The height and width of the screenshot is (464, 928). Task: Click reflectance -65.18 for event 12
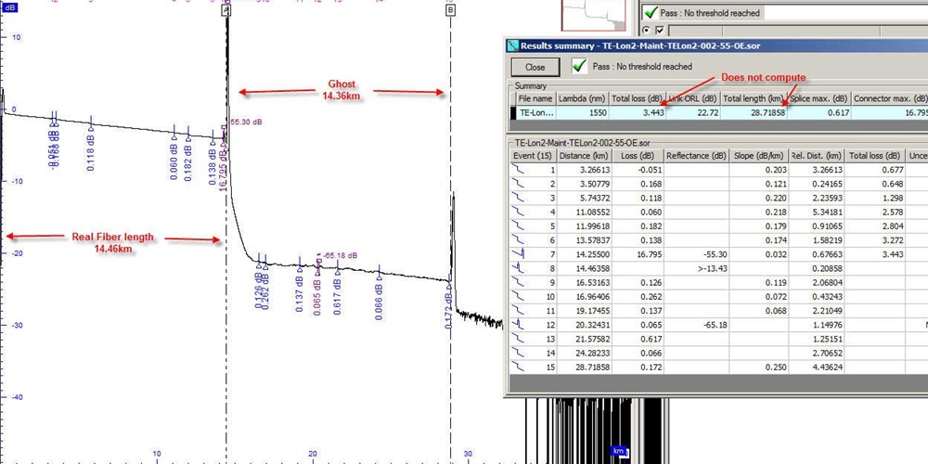695,325
